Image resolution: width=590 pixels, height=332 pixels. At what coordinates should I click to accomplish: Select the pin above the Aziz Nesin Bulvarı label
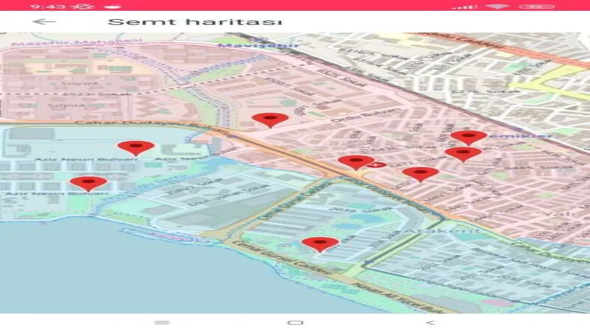point(136,147)
